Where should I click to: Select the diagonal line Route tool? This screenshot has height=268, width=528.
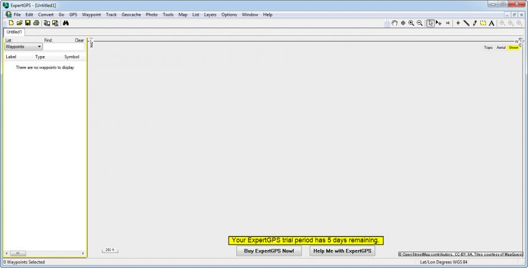coord(466,23)
